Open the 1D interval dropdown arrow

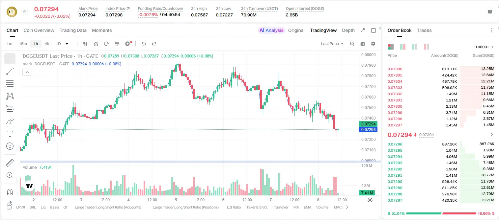coord(67,44)
